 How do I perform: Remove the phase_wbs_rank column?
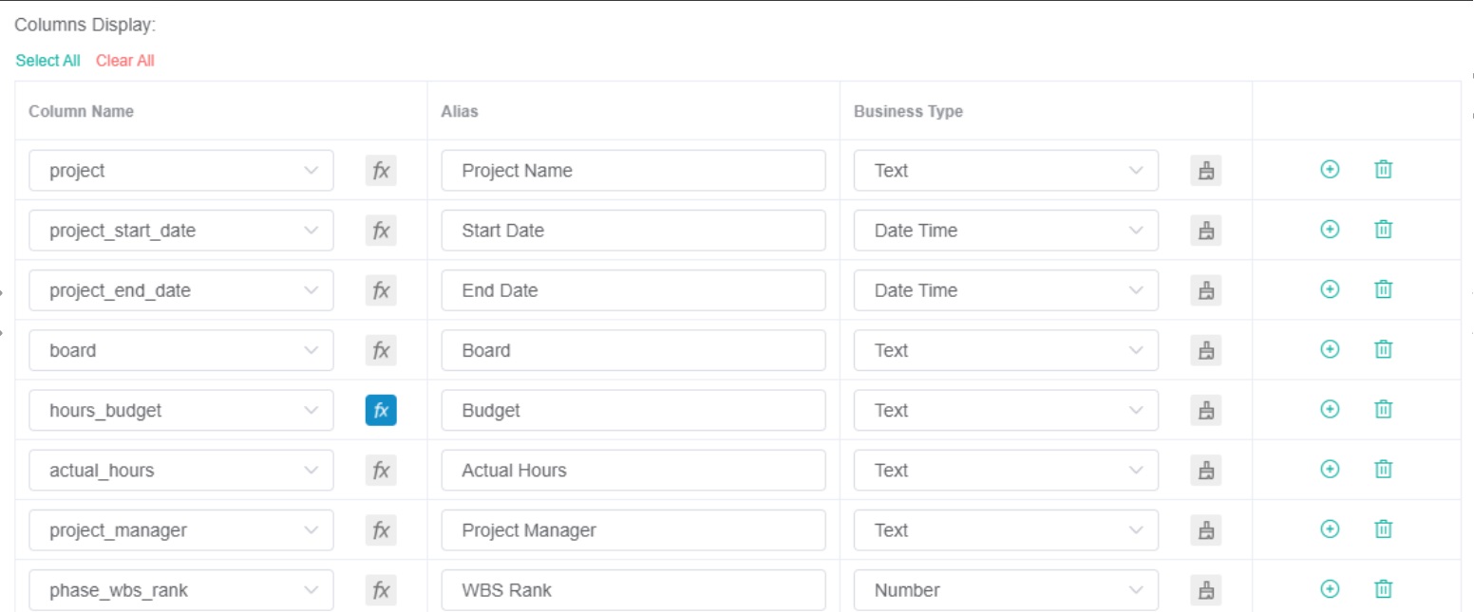(x=1383, y=588)
